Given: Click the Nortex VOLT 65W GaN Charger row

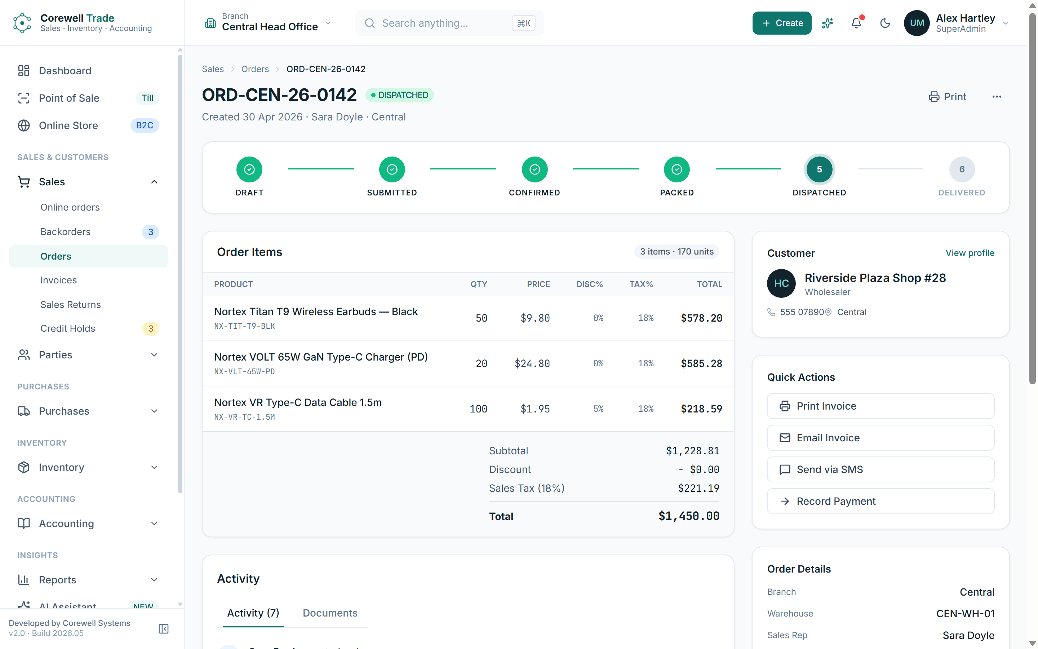Looking at the screenshot, I should [x=468, y=363].
